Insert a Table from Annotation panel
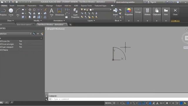The image size is (188, 106). point(66,17)
